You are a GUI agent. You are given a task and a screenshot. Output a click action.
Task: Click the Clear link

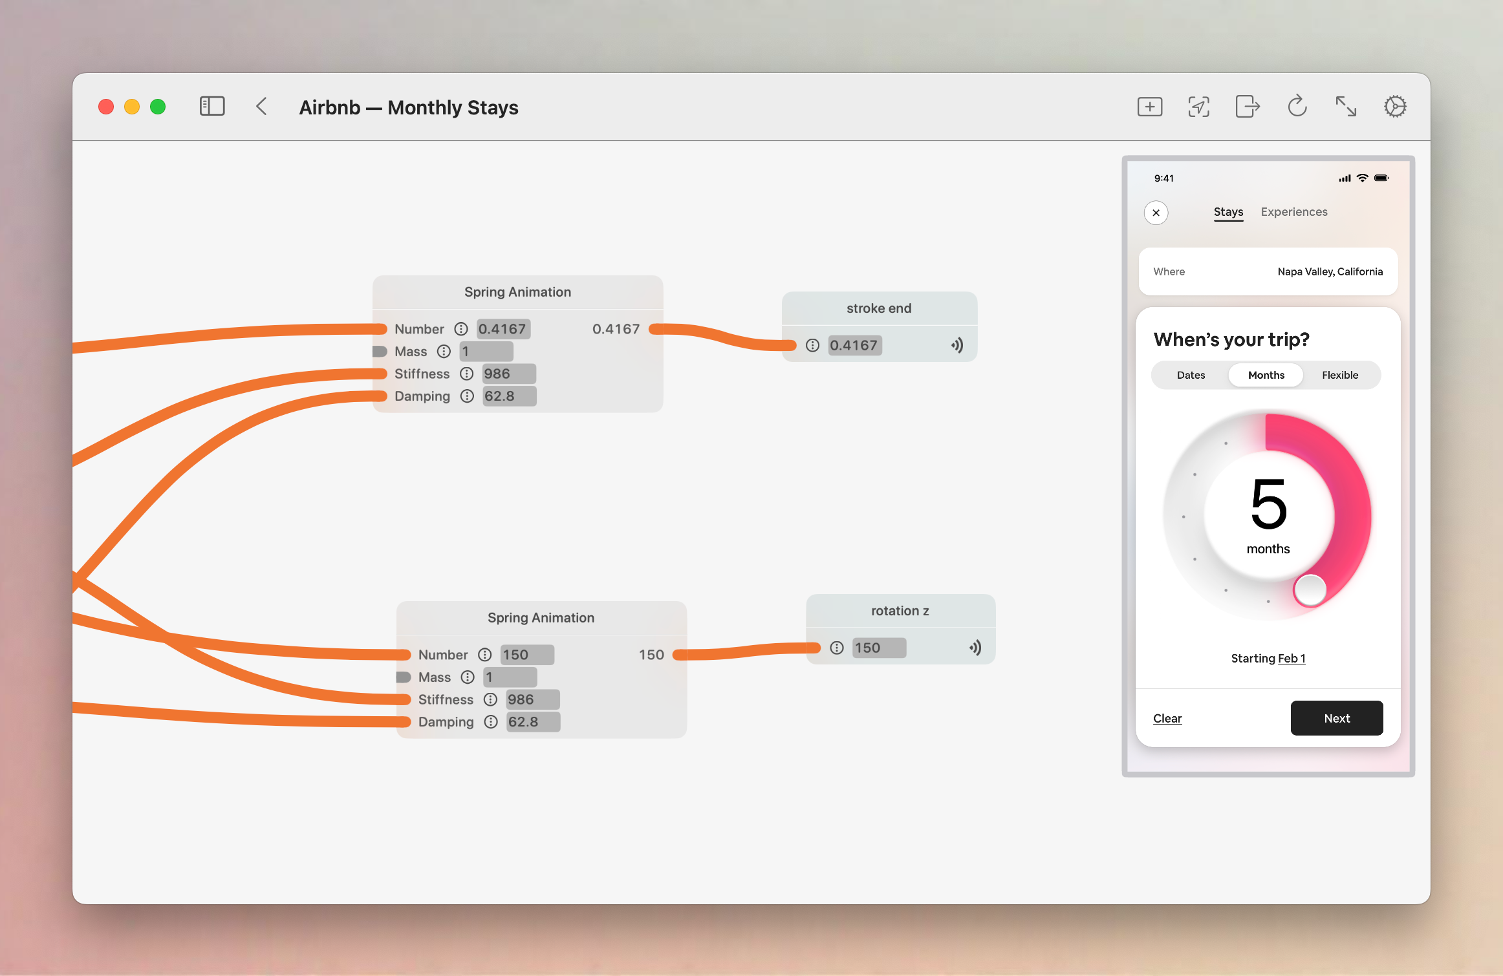click(1167, 718)
